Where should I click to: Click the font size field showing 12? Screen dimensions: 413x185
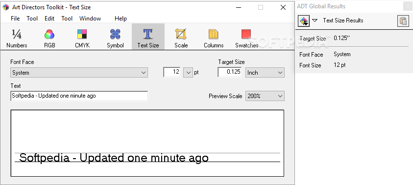coord(172,72)
